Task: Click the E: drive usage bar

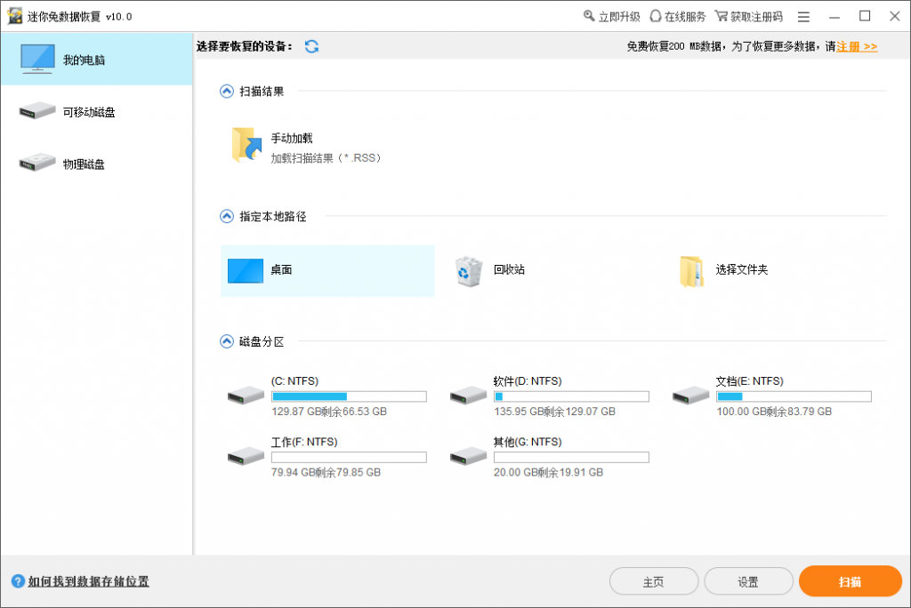Action: (794, 396)
